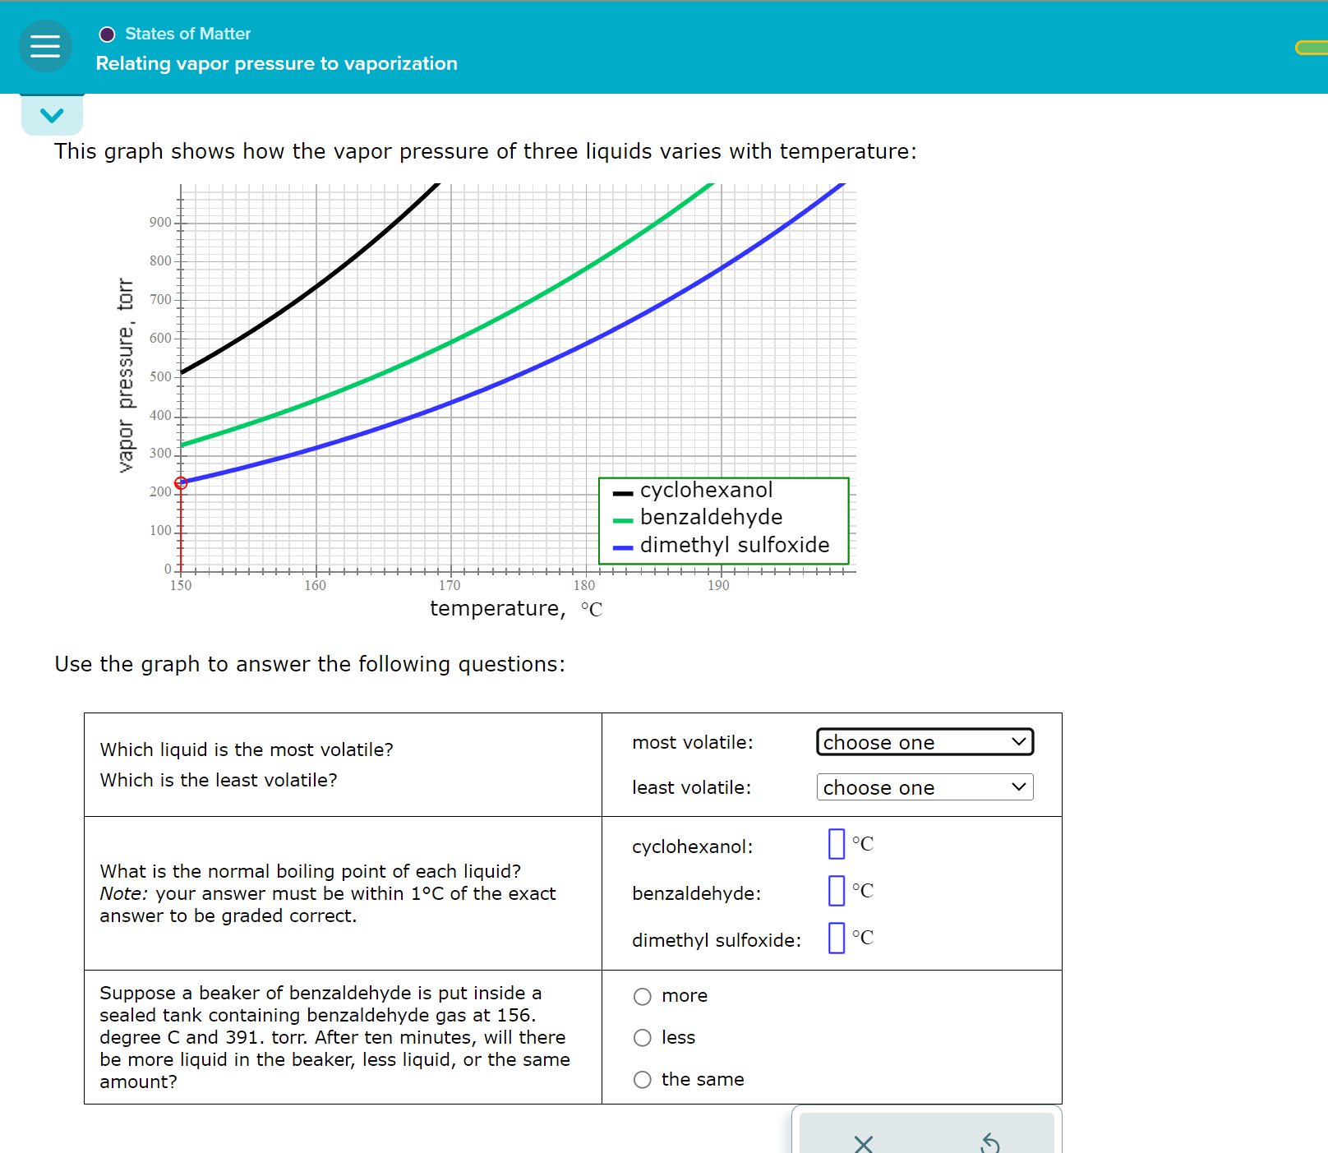Click the dimethyl sulfoxide boiling point input
Viewport: 1328px width, 1153px height.
pos(837,938)
